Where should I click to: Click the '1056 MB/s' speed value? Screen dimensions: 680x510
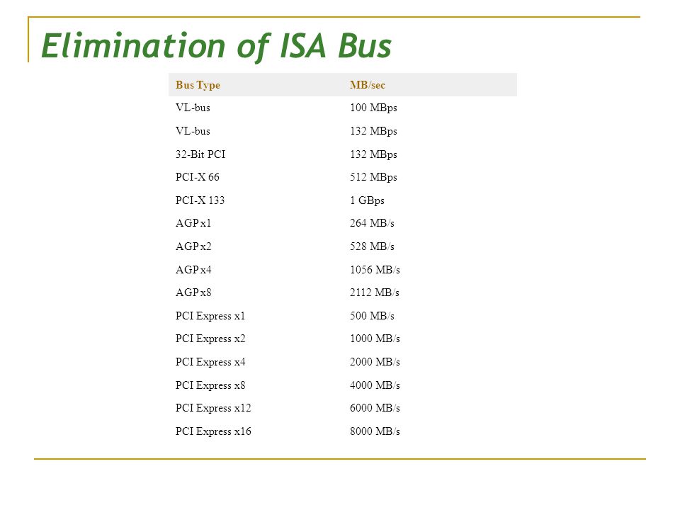coord(375,270)
